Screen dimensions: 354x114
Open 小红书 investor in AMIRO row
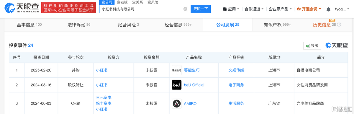pyautogui.click(x=102, y=109)
